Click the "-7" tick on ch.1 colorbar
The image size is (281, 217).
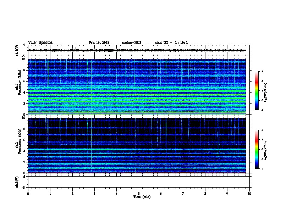click(261, 110)
